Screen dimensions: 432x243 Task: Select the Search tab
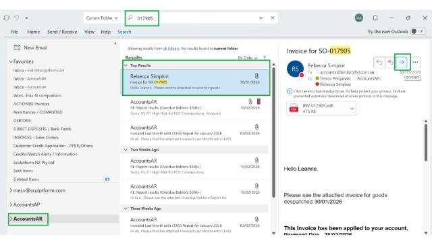coord(124,32)
